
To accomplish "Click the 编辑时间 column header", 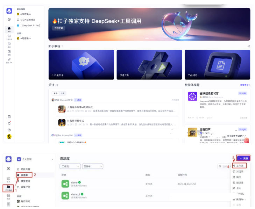I will coord(182,175).
